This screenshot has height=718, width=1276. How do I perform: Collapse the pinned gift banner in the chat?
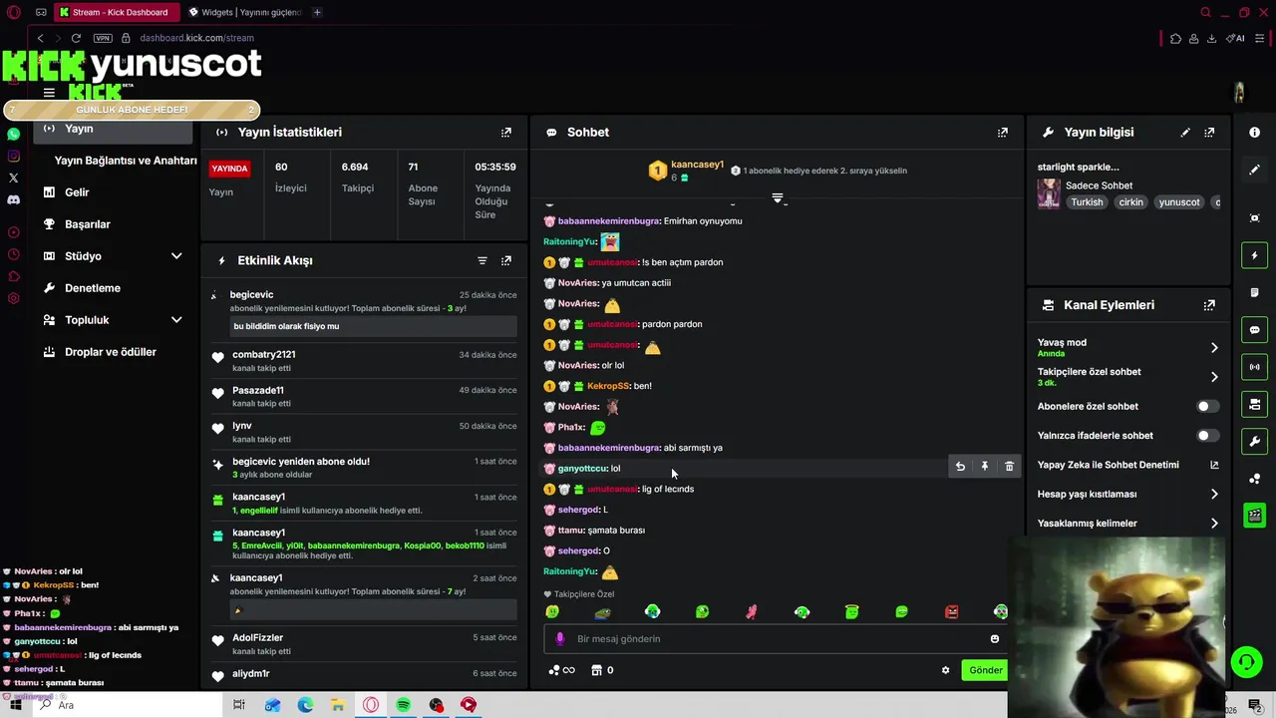[778, 198]
